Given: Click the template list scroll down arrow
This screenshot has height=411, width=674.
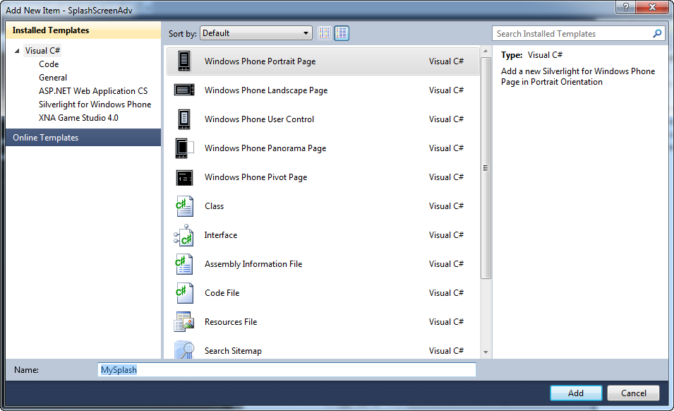Looking at the screenshot, I should (486, 352).
